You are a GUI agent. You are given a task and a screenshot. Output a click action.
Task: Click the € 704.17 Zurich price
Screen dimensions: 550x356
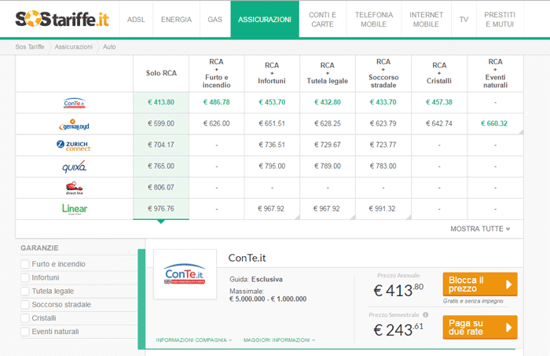pos(161,145)
